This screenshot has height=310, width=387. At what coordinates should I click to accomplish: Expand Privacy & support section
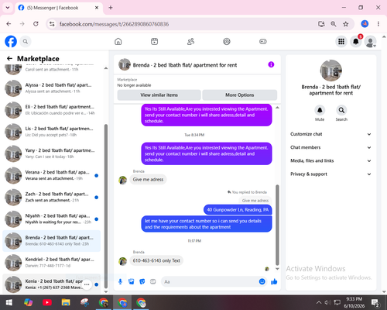[330, 174]
